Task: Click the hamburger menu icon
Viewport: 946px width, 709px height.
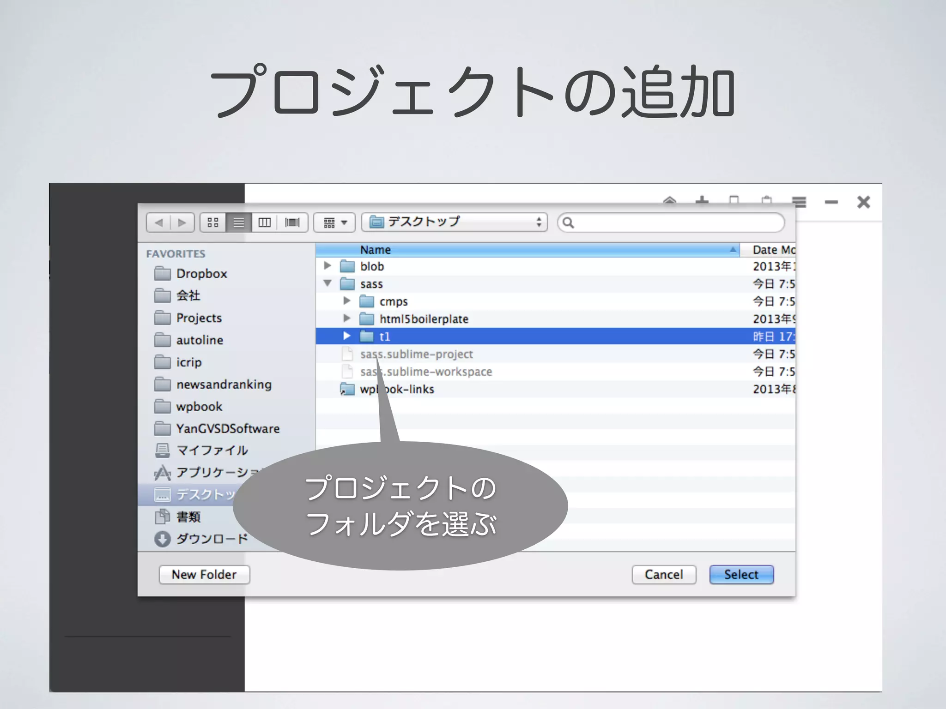Action: [799, 202]
